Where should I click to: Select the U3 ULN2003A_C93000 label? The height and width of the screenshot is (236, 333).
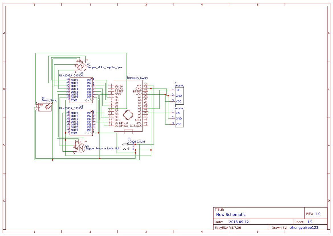point(71,108)
